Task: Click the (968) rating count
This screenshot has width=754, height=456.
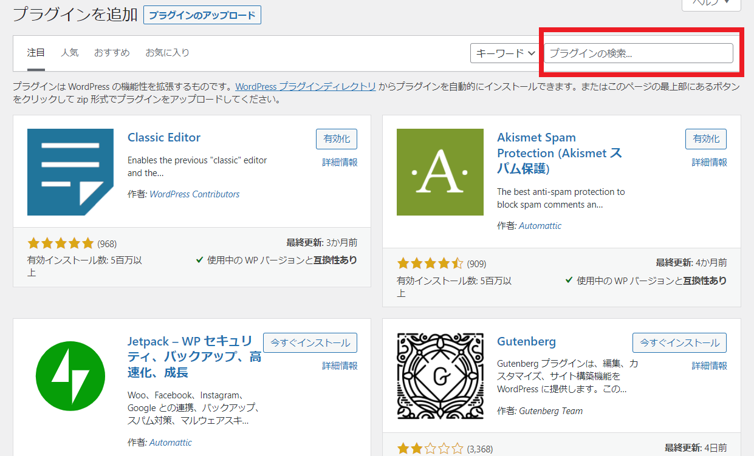Action: pyautogui.click(x=107, y=243)
